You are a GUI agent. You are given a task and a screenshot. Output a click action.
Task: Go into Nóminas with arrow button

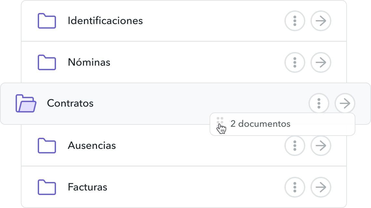click(x=321, y=62)
